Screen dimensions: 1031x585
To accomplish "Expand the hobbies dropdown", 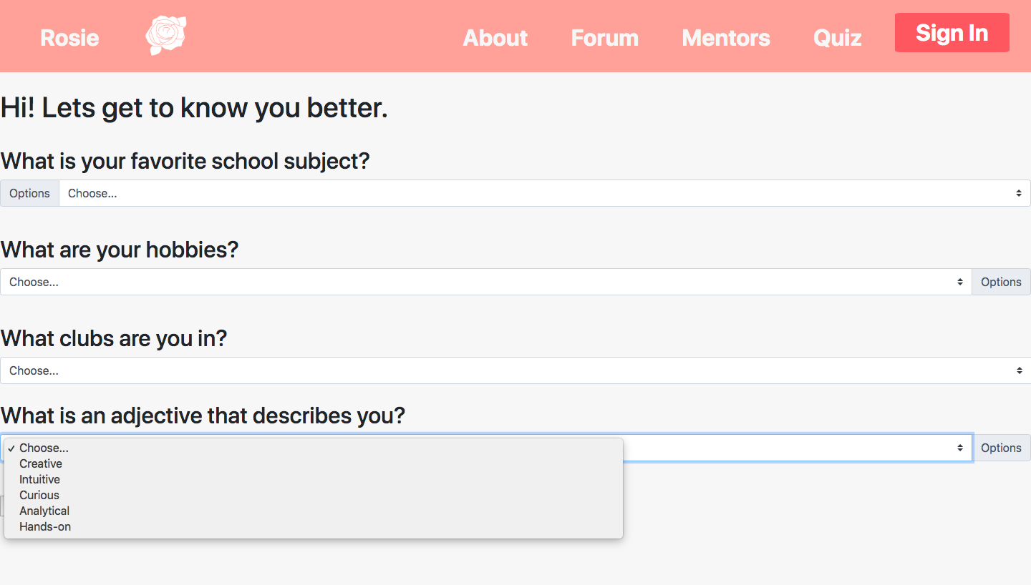I will (485, 282).
